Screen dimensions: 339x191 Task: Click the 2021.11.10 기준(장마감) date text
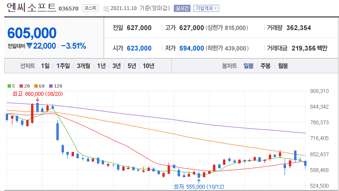tap(140, 8)
